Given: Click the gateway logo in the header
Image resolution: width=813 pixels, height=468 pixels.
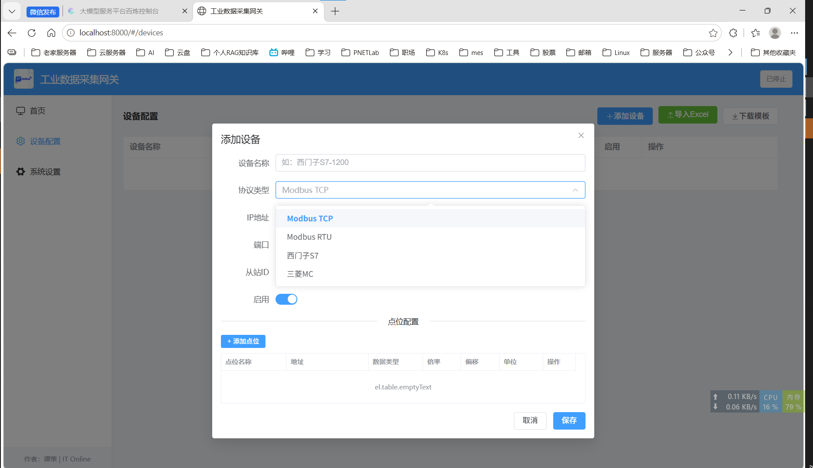Looking at the screenshot, I should [24, 79].
